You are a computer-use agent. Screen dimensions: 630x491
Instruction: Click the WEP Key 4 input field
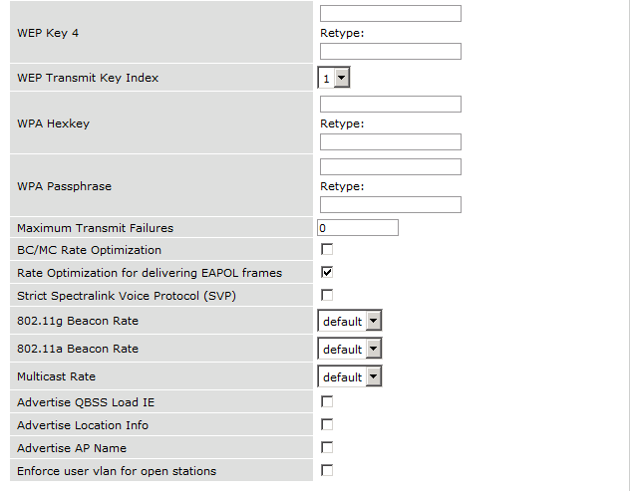pyautogui.click(x=390, y=14)
